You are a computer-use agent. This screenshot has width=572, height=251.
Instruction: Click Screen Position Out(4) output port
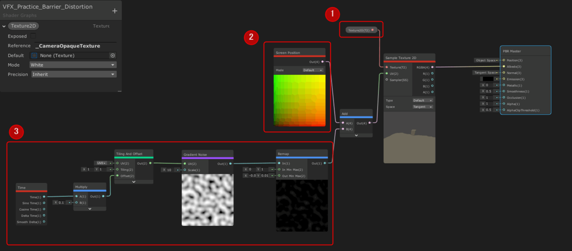coord(323,62)
